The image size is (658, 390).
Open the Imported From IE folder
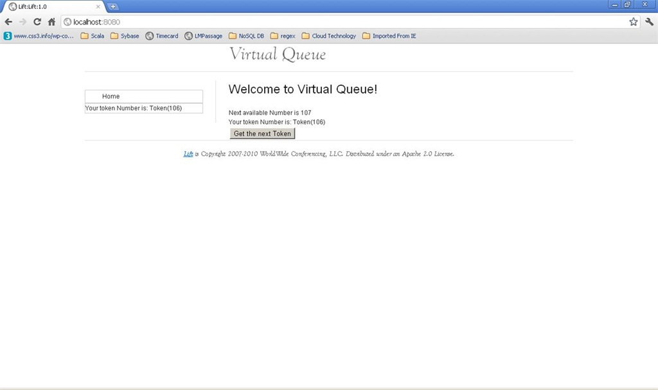[x=389, y=36]
